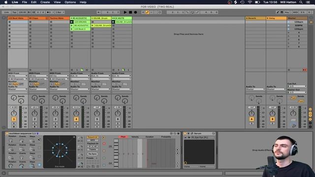Viewport: 315px width, 177px height.
Task: Toggle Draw Mode pencil icon
Action: tap(278, 12)
